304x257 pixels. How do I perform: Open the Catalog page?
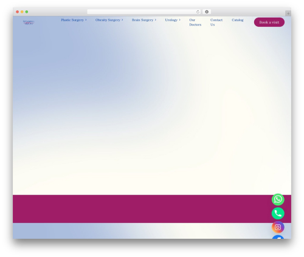tap(238, 20)
